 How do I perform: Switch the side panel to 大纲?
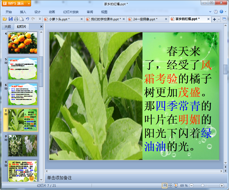point(8,27)
